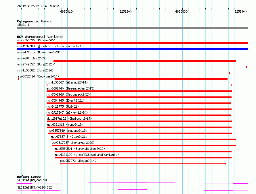Screen dimensions: 256x194
Task: Click the 15q21.1 band label
Action: (x=23, y=25)
